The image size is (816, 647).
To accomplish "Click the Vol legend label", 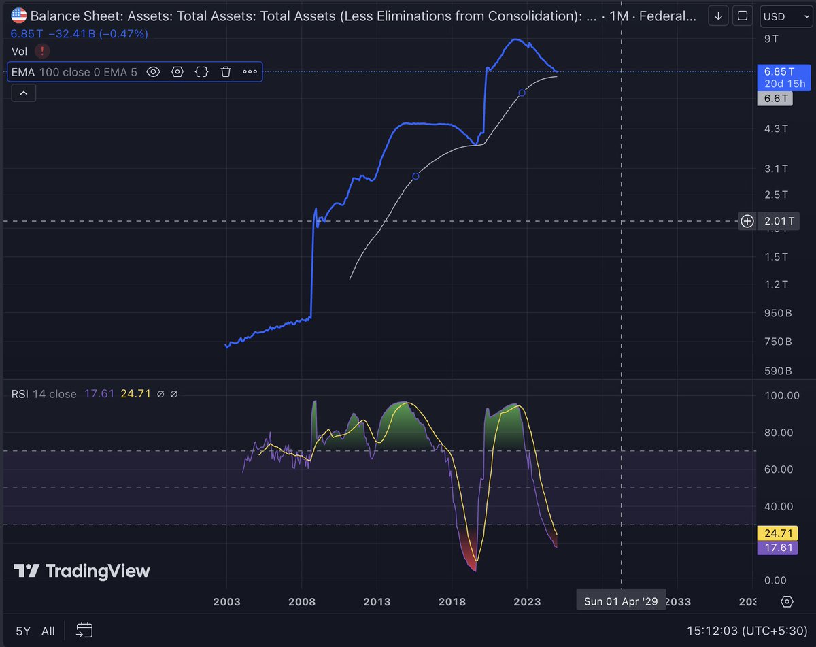I will tap(20, 51).
